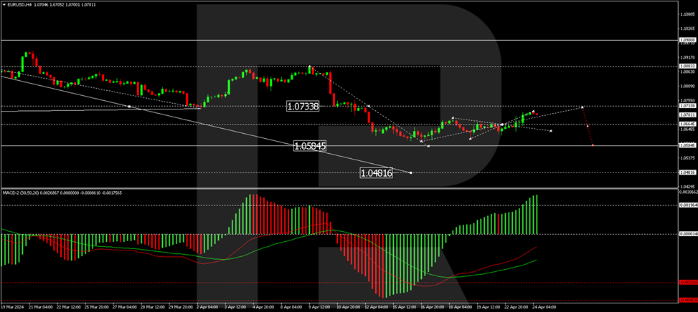Click the MACD-2 (30,50,20) indicator label
698x312 pixels.
21,192
